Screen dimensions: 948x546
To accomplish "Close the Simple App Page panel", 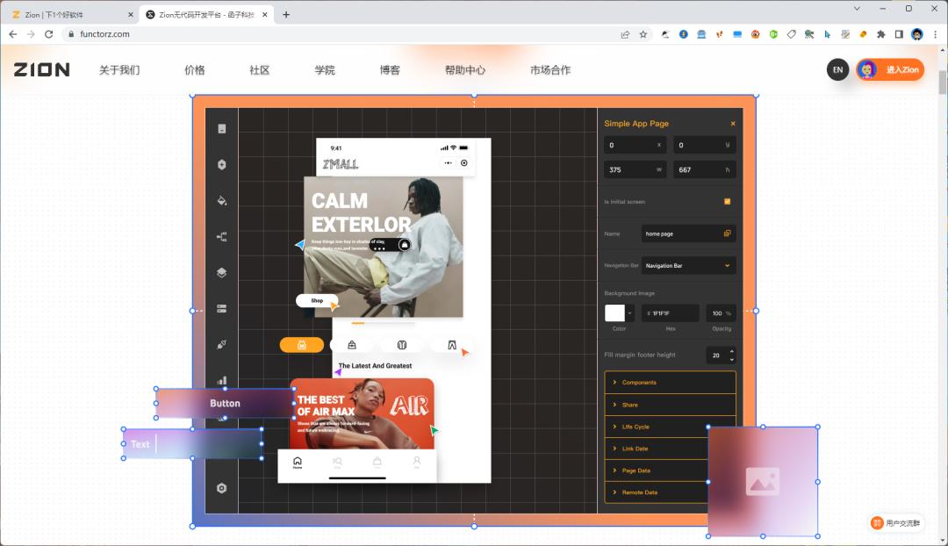I will click(733, 123).
